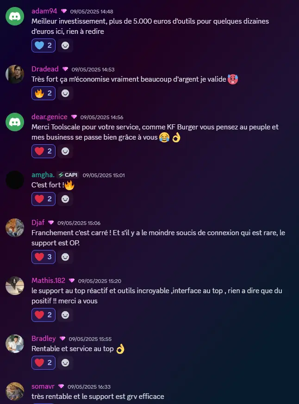Image resolution: width=299 pixels, height=404 pixels.
Task: Click the CAPI server tag next to amgha.
Action: (68, 175)
